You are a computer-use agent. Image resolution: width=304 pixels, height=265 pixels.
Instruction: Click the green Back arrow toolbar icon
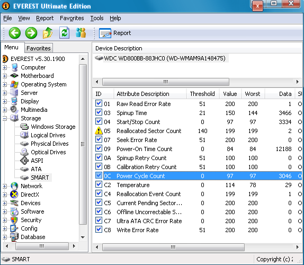15,33
